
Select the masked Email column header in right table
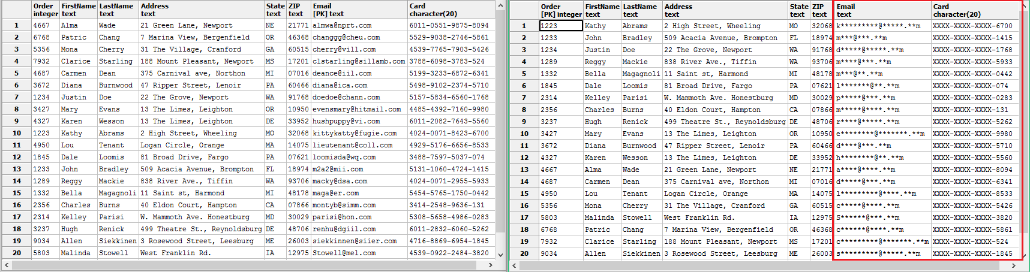click(881, 10)
